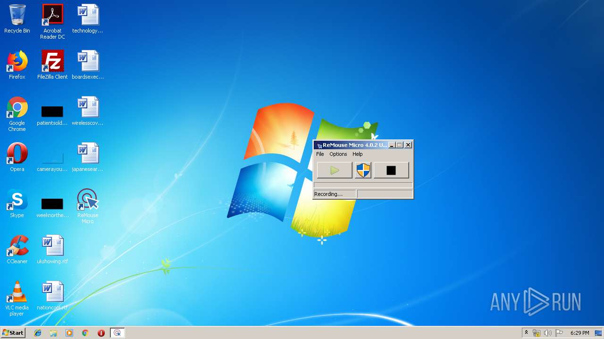Open Windows Explorer from the taskbar
Image resolution: width=604 pixels, height=339 pixels.
click(x=53, y=333)
